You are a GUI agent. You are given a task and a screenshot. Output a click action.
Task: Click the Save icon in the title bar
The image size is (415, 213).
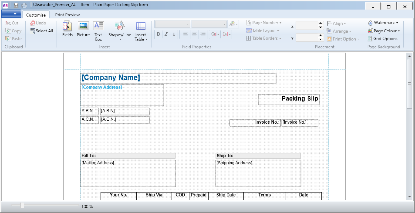[x=17, y=5]
